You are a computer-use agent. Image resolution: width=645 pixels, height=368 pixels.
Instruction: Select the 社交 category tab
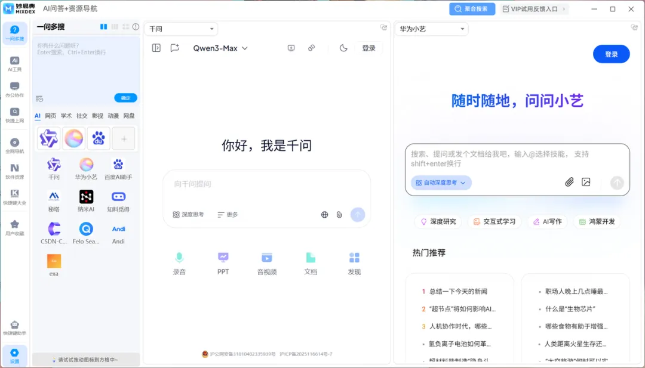tap(82, 116)
